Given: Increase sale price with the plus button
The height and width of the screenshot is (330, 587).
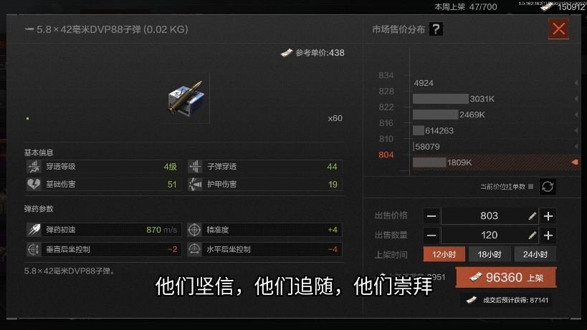Looking at the screenshot, I should [548, 216].
